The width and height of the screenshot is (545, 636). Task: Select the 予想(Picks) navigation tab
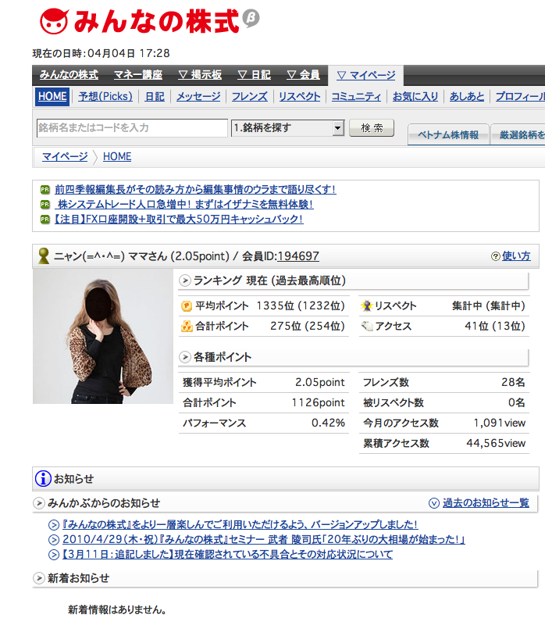[105, 97]
